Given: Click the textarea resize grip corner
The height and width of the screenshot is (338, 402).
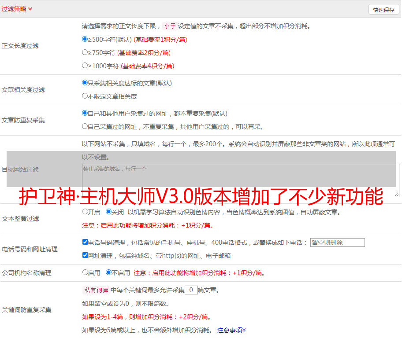Looking at the screenshot, I should [397, 195].
